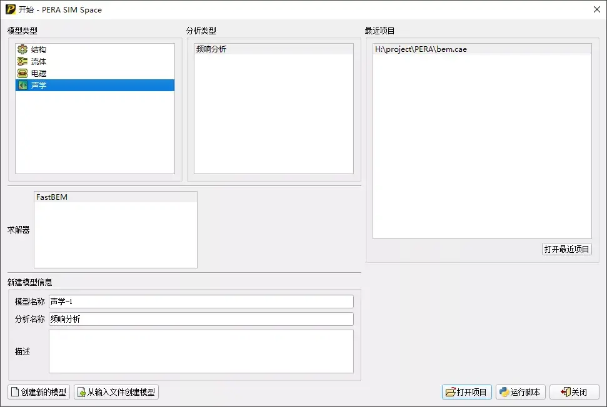Viewport: 607px width, 407px height.
Task: Select the 电磁 (Electromagnetic) model type icon
Action: click(x=23, y=73)
